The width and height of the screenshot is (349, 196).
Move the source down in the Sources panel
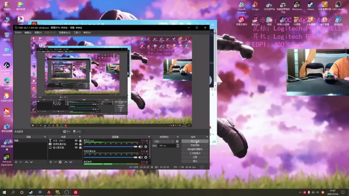click(71, 162)
